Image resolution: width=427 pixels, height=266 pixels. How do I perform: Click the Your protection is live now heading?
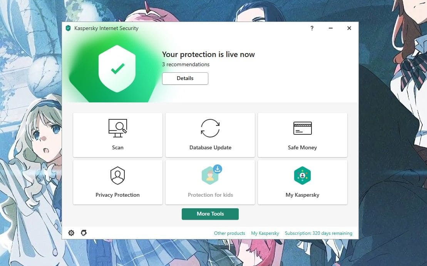[208, 54]
